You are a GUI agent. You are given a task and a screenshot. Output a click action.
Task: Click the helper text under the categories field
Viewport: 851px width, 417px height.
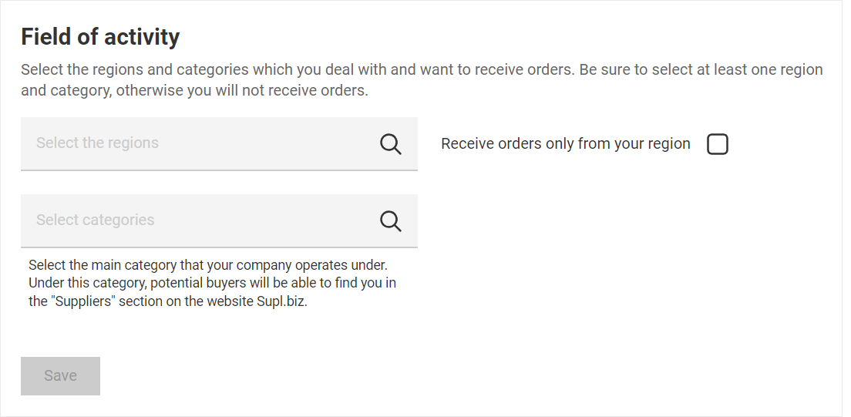212,283
